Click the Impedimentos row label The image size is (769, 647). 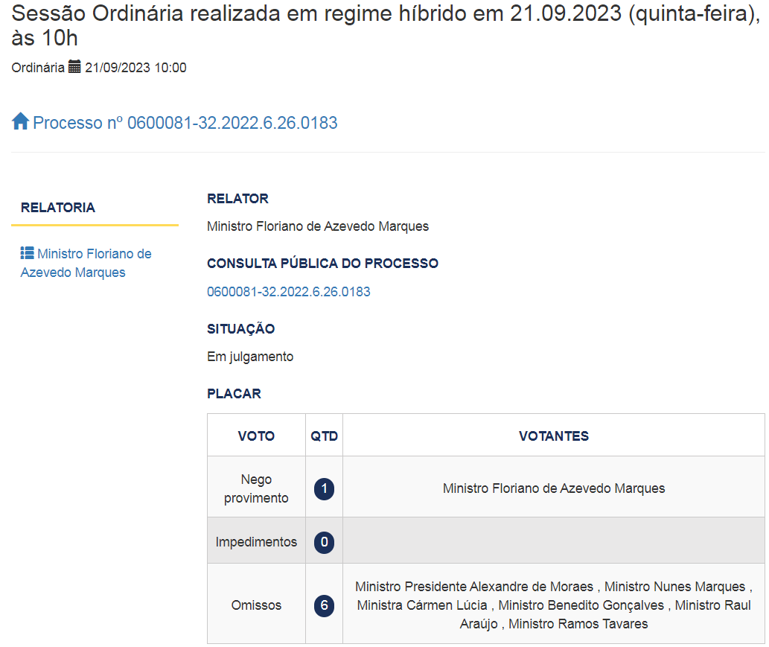(x=256, y=542)
